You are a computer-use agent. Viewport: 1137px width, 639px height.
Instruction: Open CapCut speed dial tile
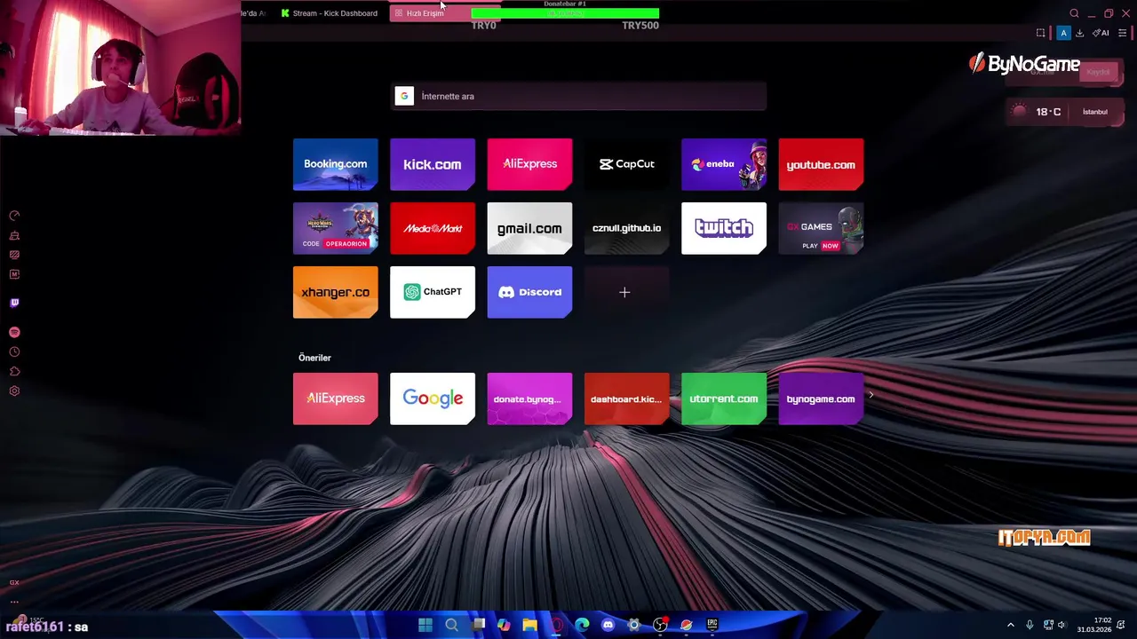(x=626, y=164)
